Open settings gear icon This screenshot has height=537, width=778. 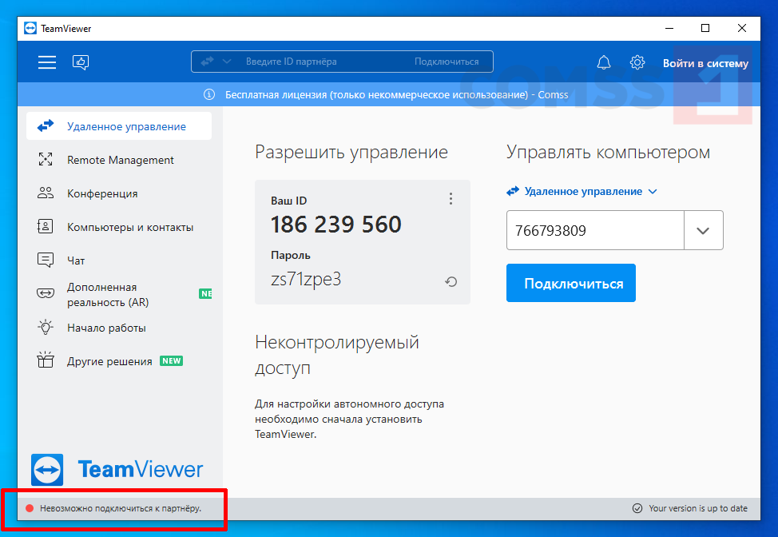[637, 62]
